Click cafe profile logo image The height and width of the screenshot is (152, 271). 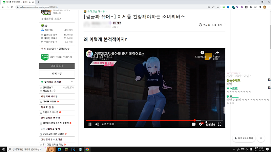click(x=46, y=12)
